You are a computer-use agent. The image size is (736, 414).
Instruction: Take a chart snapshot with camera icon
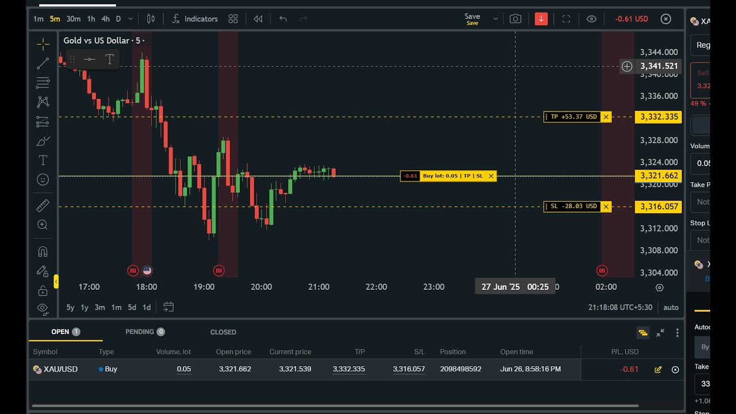(x=515, y=19)
